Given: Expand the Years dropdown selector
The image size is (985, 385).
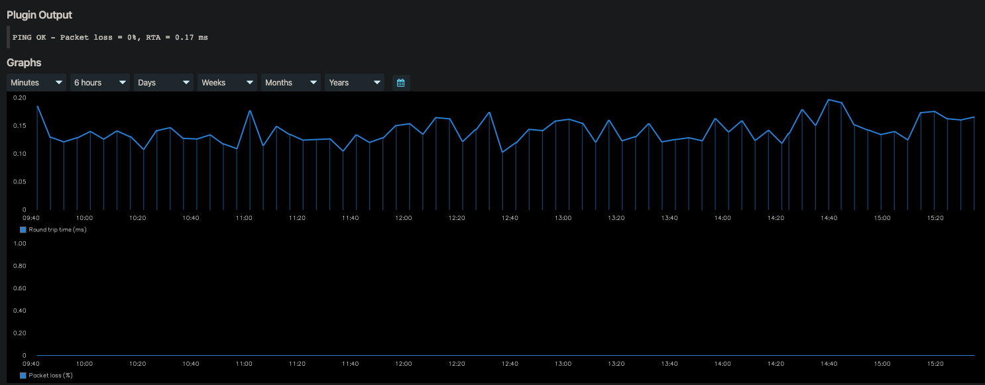Looking at the screenshot, I should pyautogui.click(x=376, y=82).
